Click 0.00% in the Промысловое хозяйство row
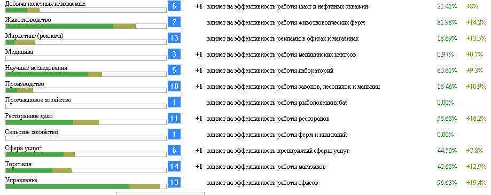The height and width of the screenshot is (195, 491). tap(445, 103)
